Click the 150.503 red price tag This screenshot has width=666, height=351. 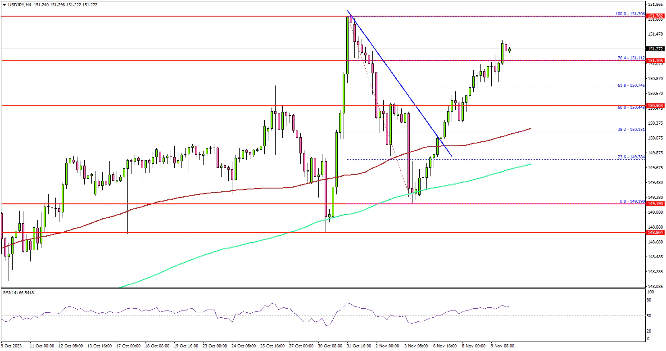pos(656,106)
